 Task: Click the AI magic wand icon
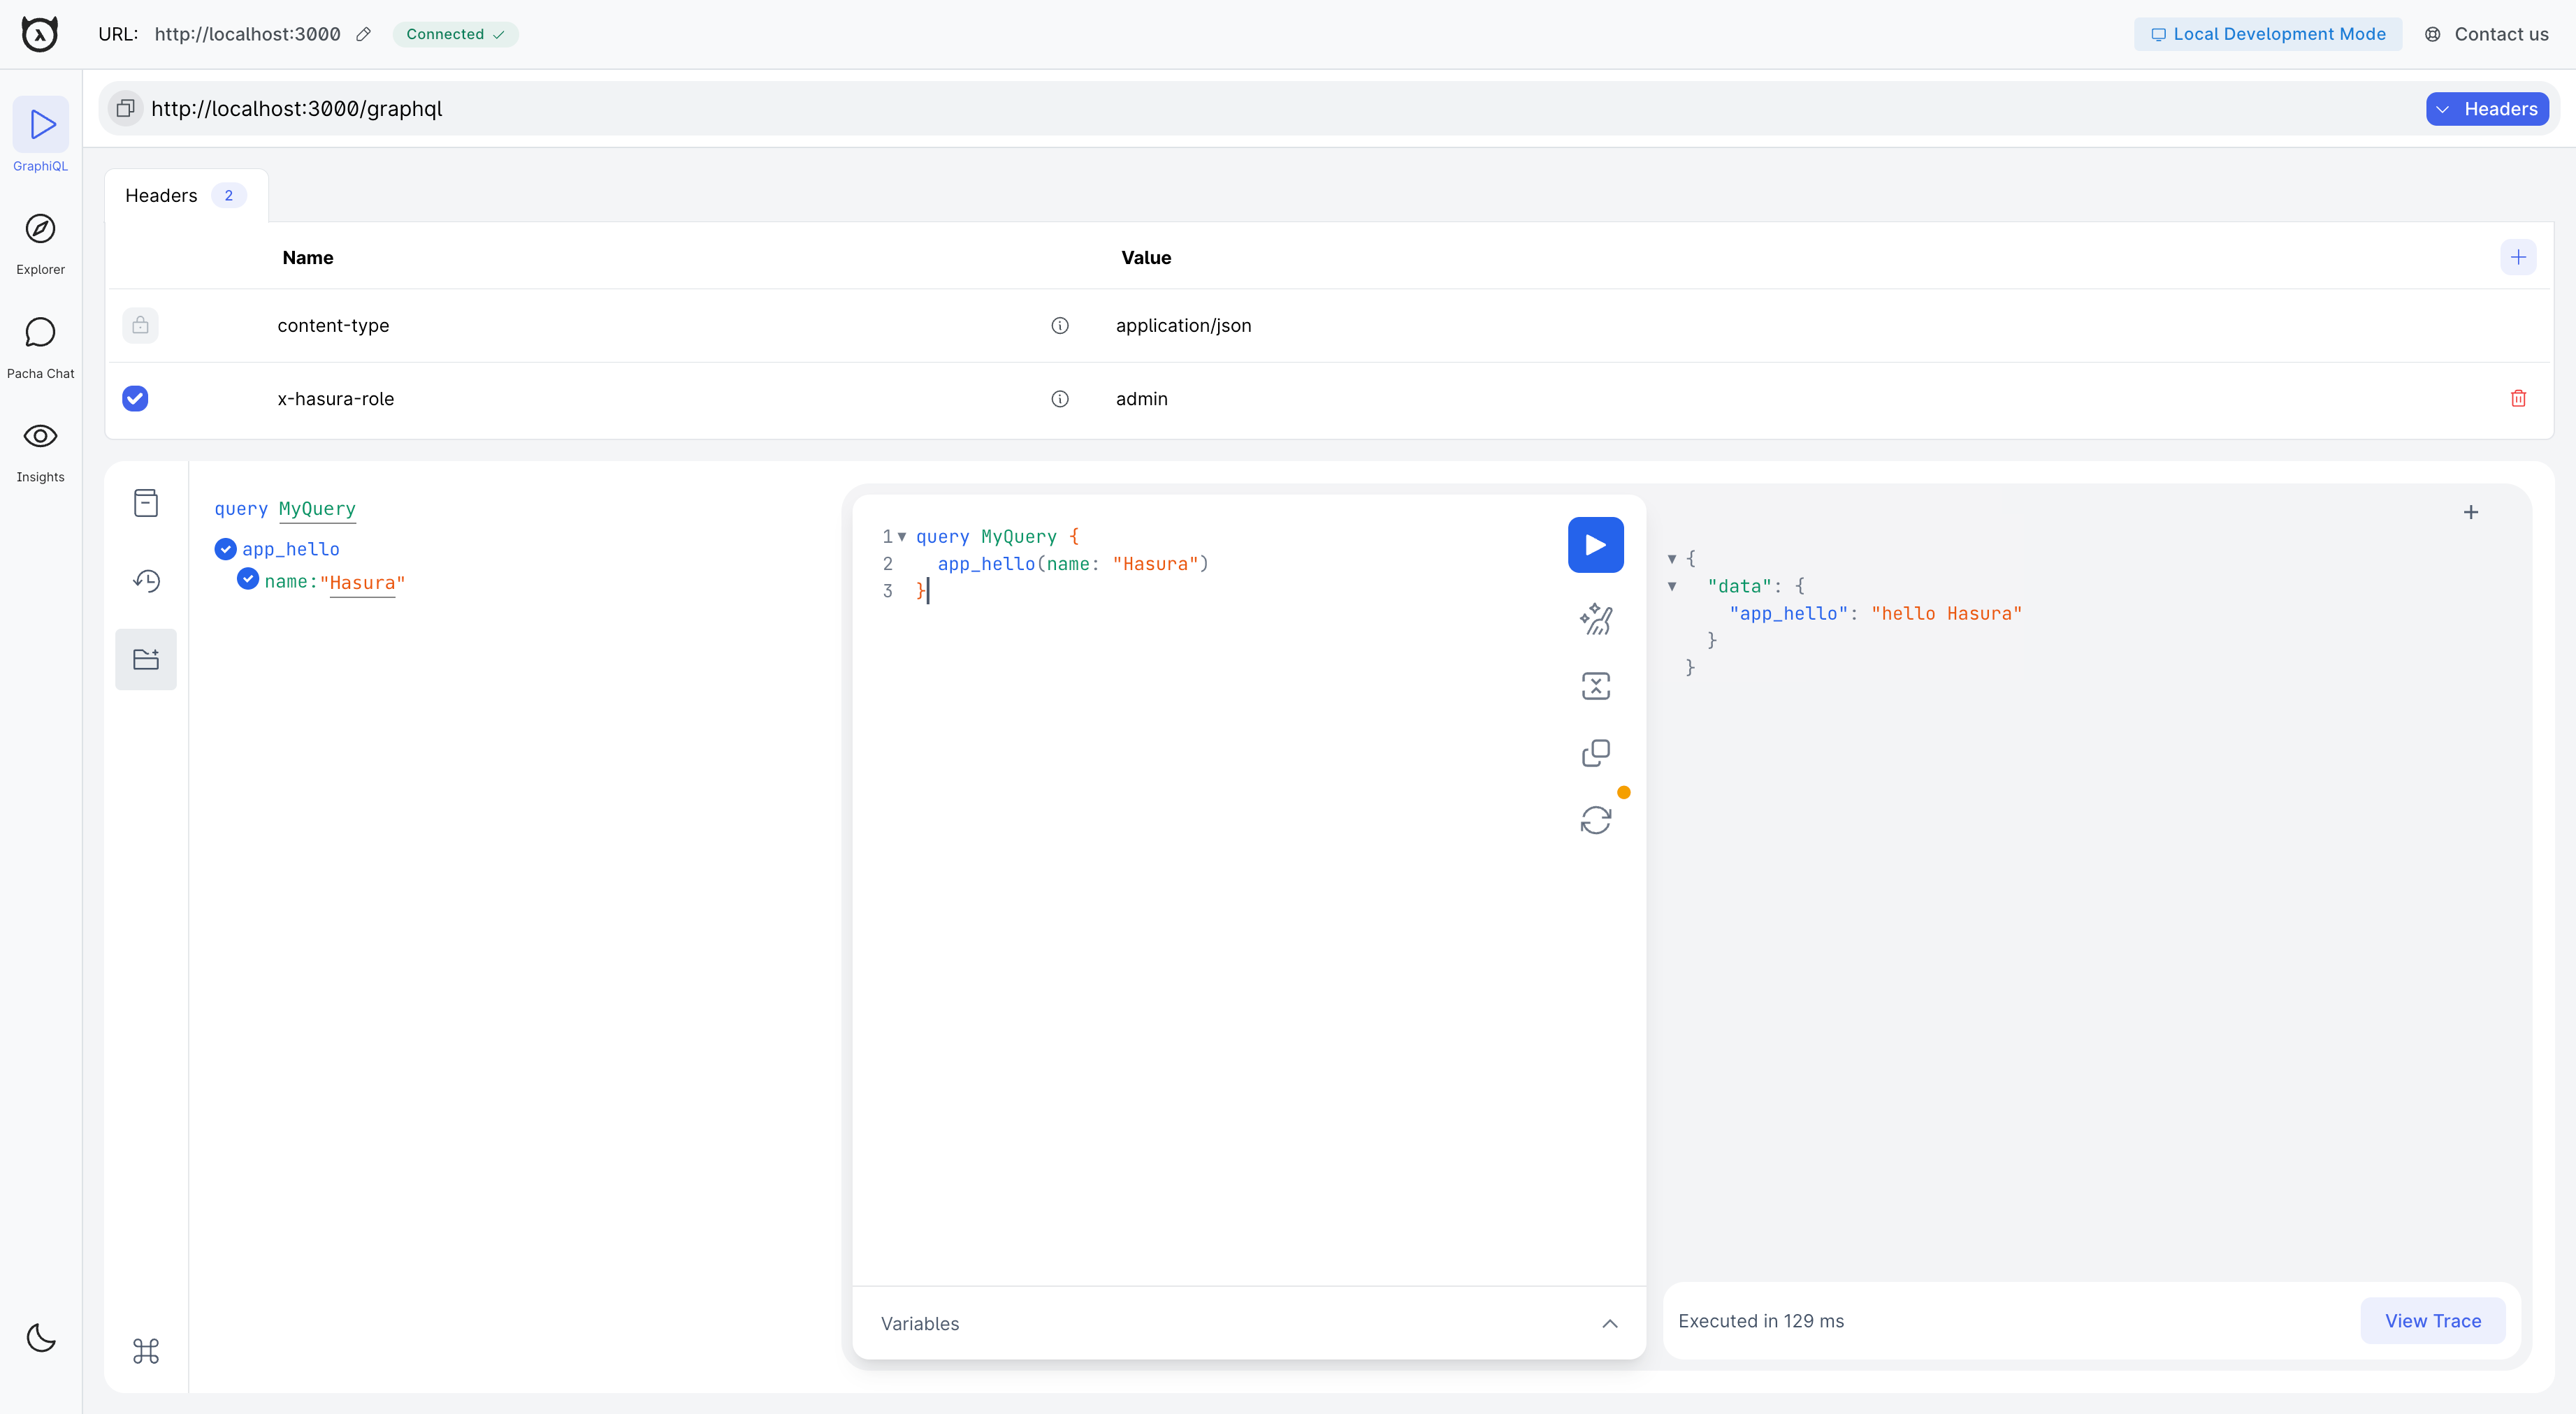click(1595, 618)
